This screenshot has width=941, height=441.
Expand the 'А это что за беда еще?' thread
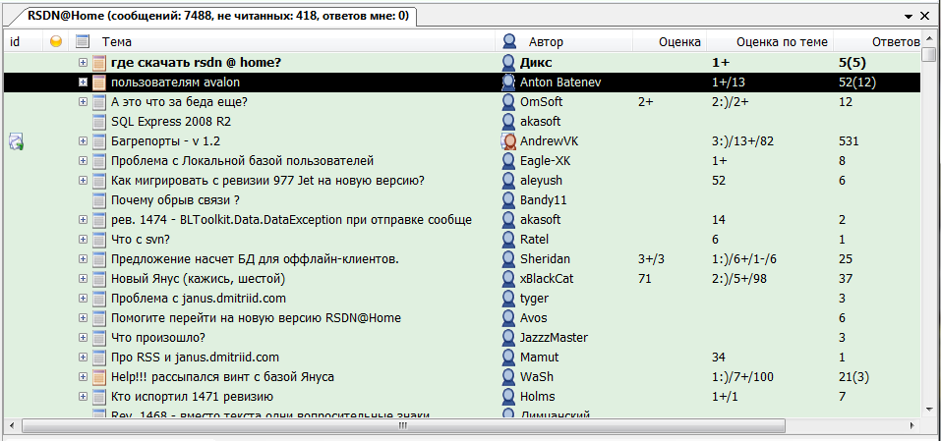[84, 102]
